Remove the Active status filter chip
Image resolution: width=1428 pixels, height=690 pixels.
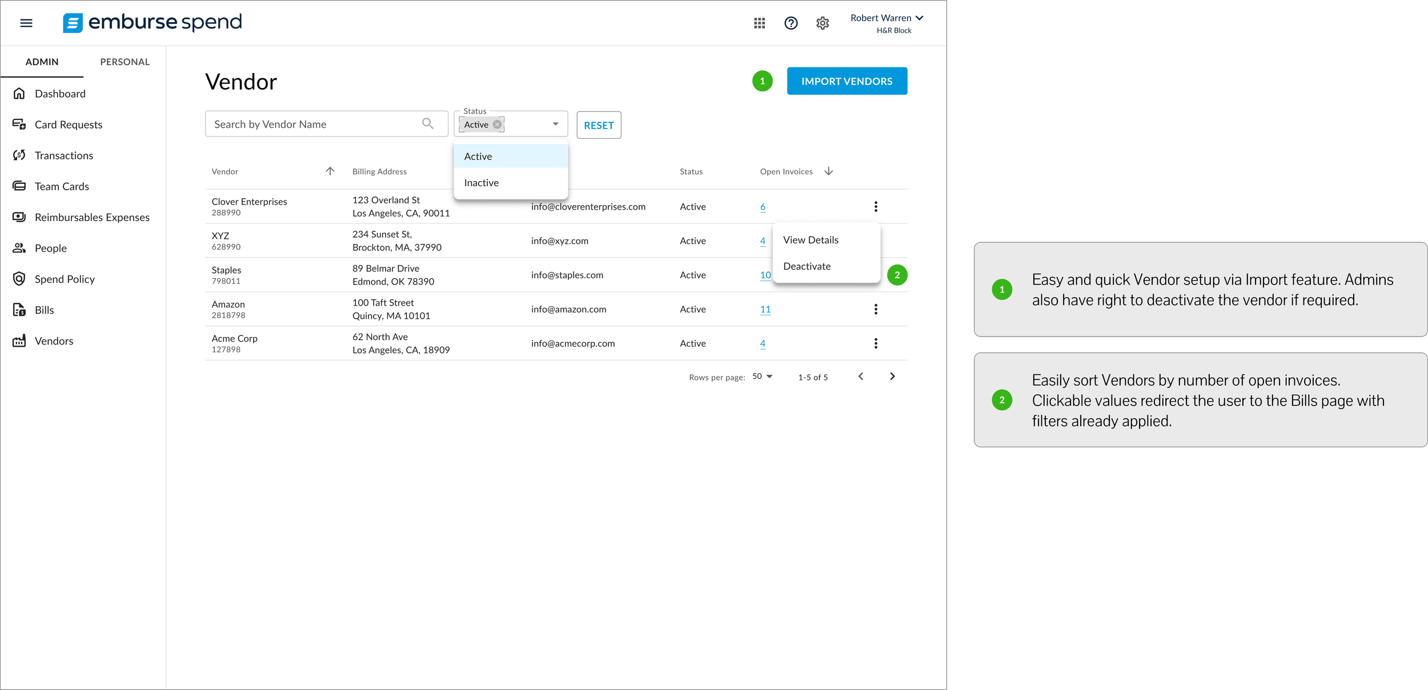coord(498,125)
